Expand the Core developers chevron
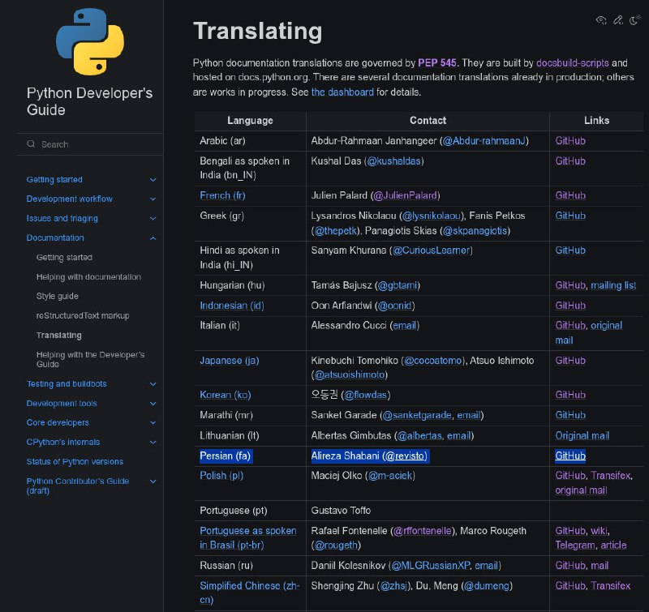This screenshot has width=649, height=612. point(153,423)
